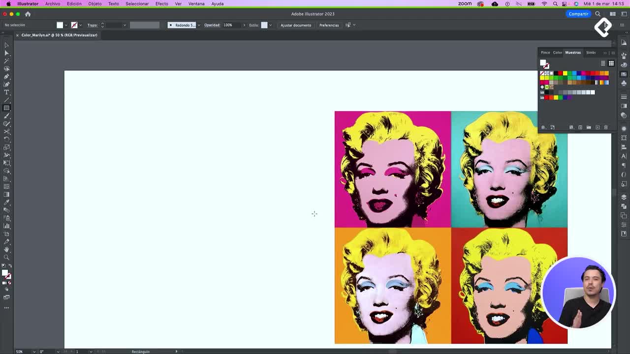Pick the black swatch in first row

[x=556, y=73]
